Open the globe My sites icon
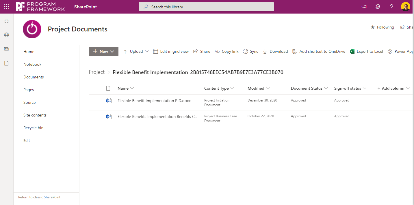414x205 pixels. [6, 35]
